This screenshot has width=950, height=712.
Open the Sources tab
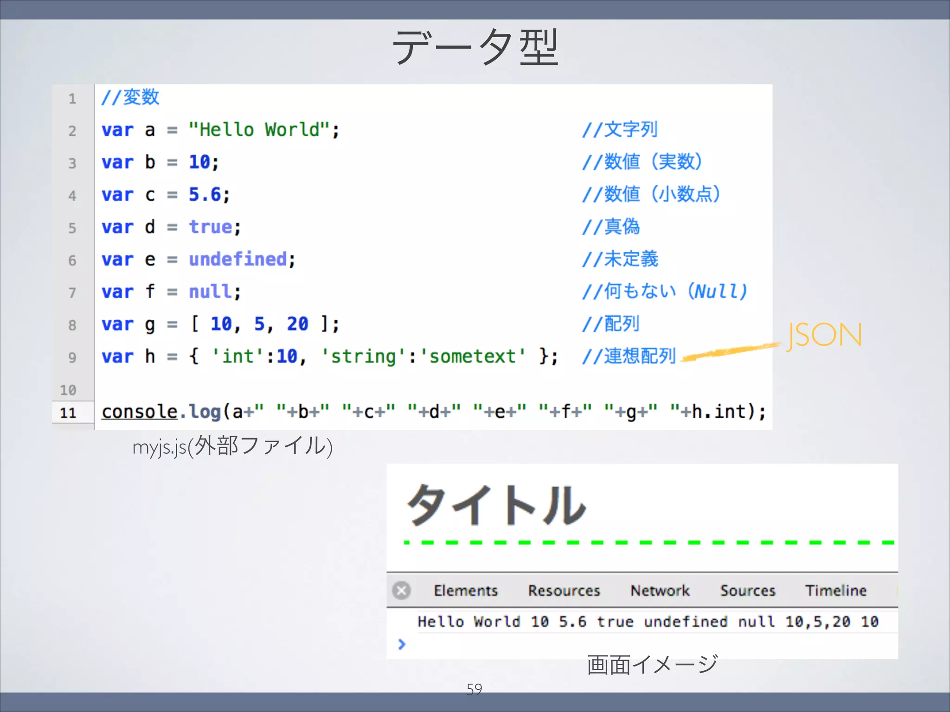click(x=748, y=591)
